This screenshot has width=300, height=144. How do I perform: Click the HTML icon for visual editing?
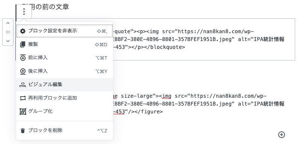(23, 85)
